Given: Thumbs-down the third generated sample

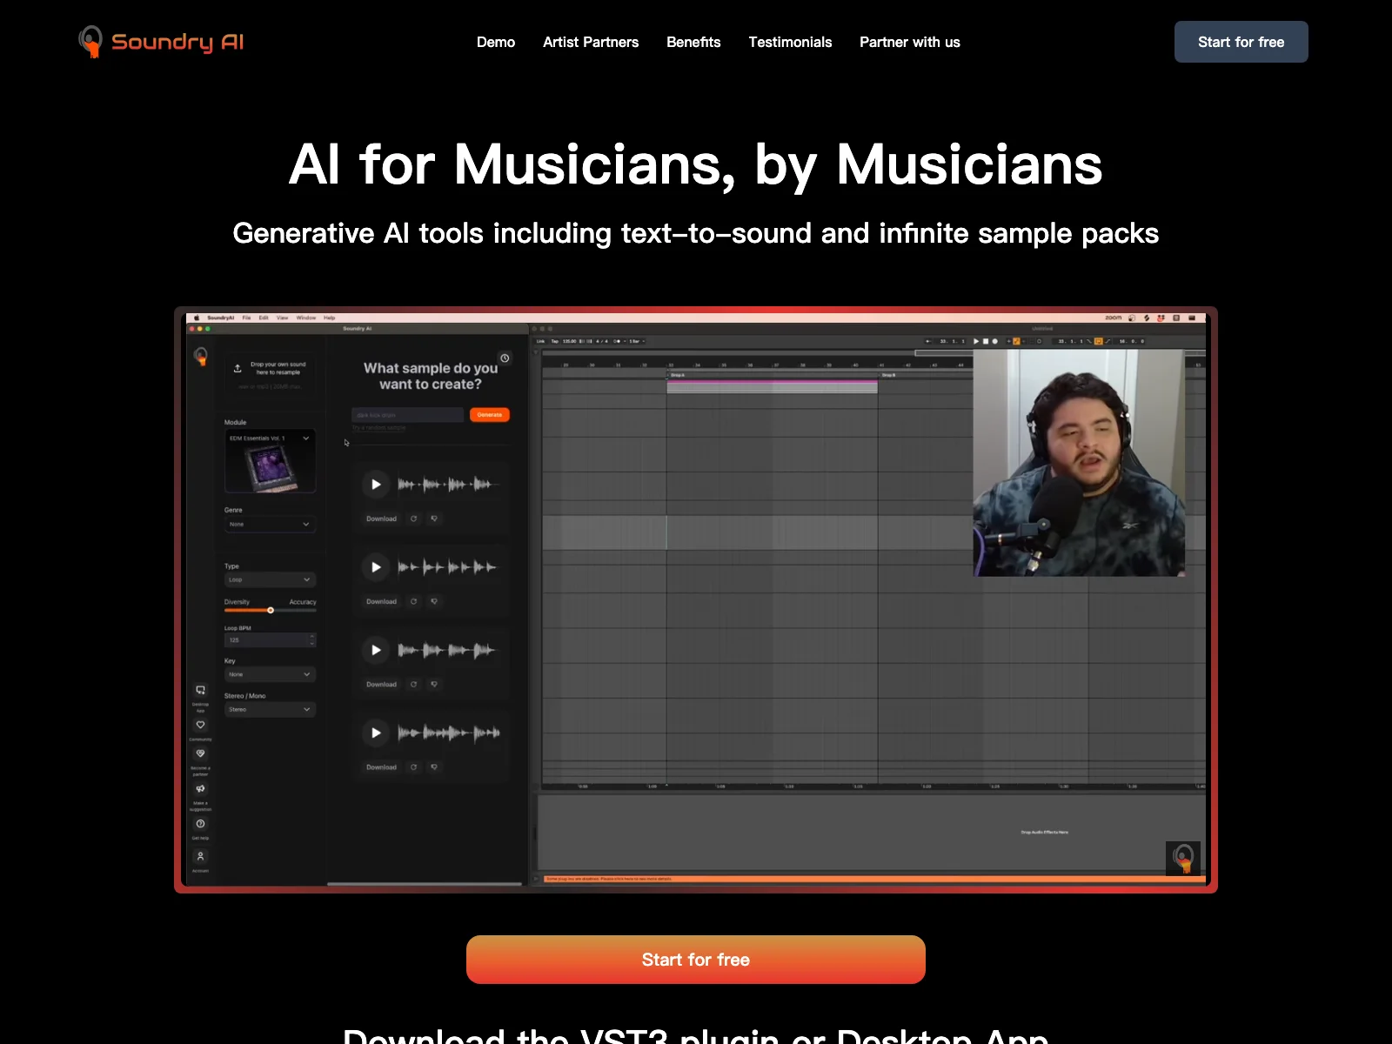Looking at the screenshot, I should [434, 685].
